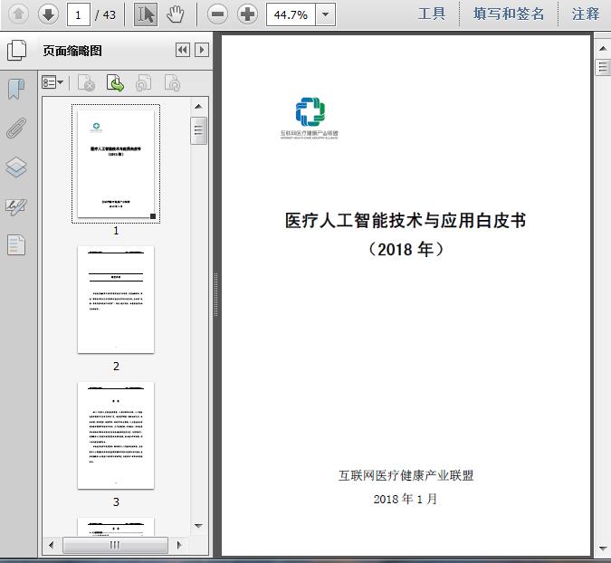Activate the text selection cursor tool
The image size is (611, 563).
click(x=146, y=14)
